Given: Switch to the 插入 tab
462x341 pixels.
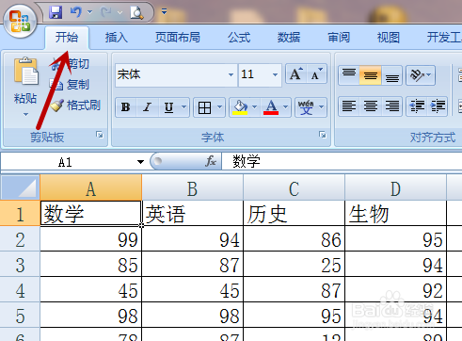Looking at the screenshot, I should 117,38.
